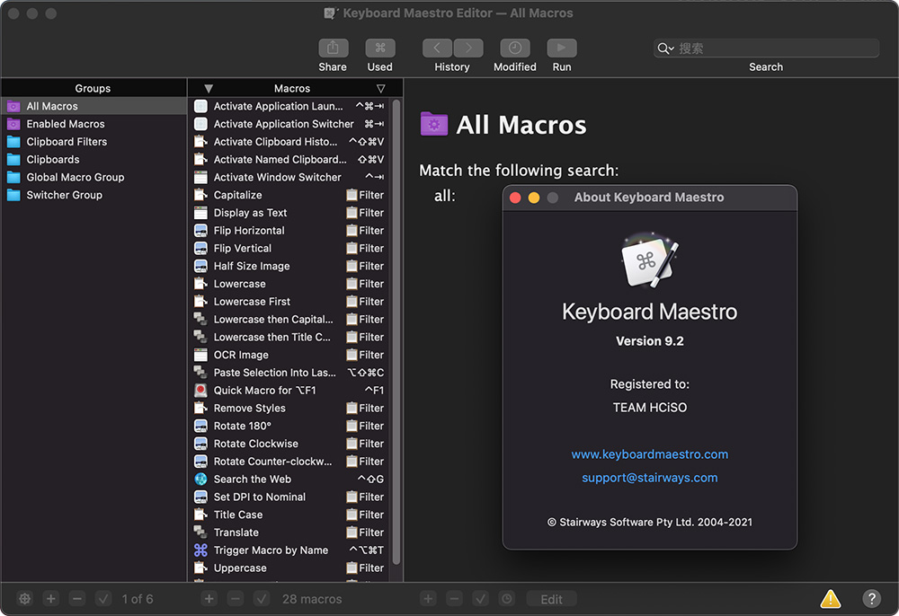Click the outlined sort triangle in Macros header
Image resolution: width=899 pixels, height=616 pixels.
pyautogui.click(x=380, y=89)
